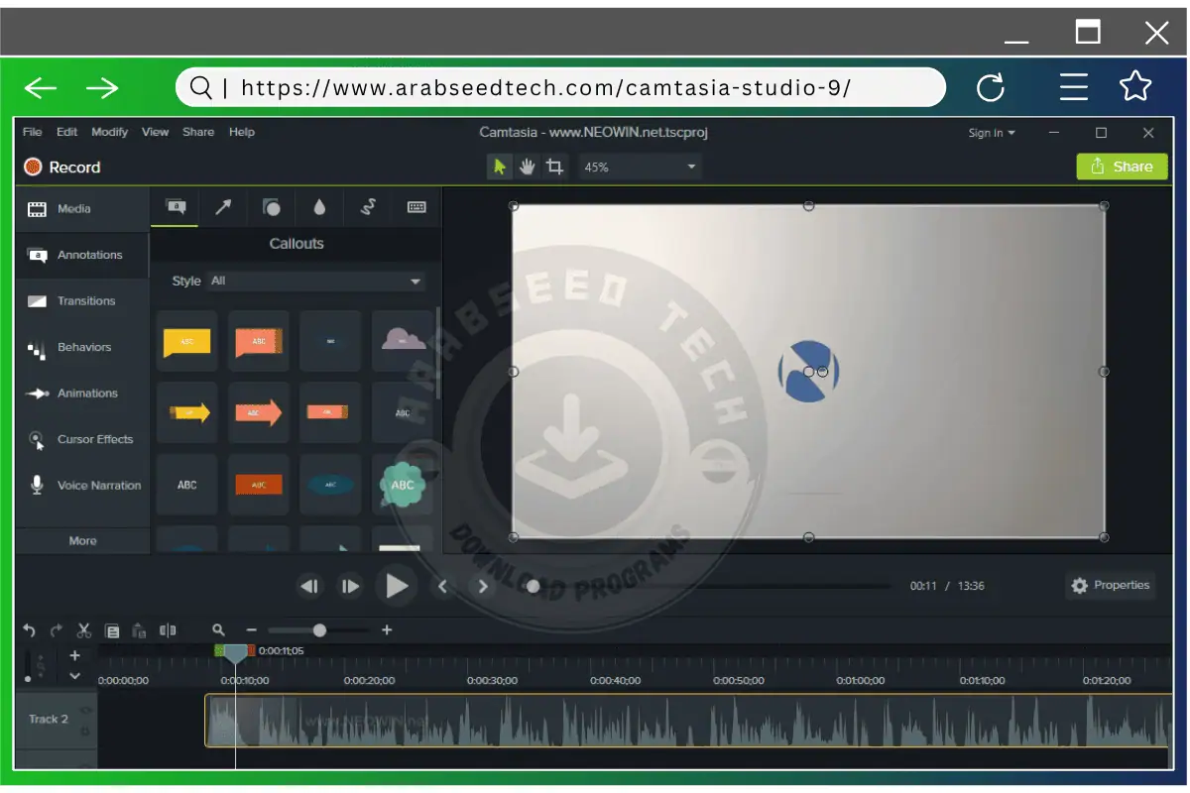Open the callout Style dropdown showing All
The width and height of the screenshot is (1190, 793).
point(317,281)
